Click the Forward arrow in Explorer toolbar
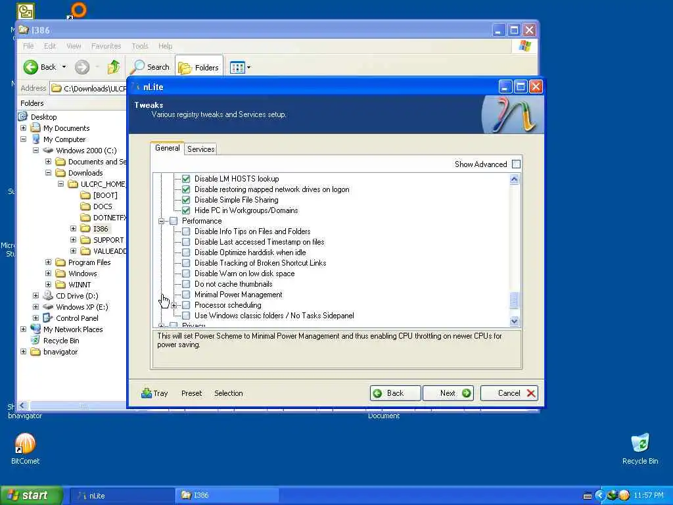 coord(82,67)
